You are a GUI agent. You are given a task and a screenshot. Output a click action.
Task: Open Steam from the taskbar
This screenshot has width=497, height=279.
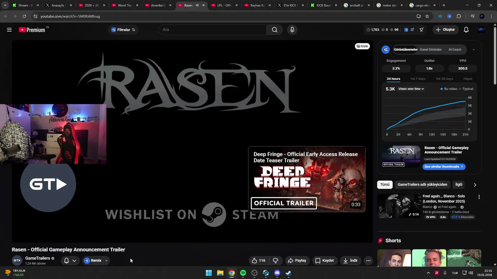[x=288, y=273]
